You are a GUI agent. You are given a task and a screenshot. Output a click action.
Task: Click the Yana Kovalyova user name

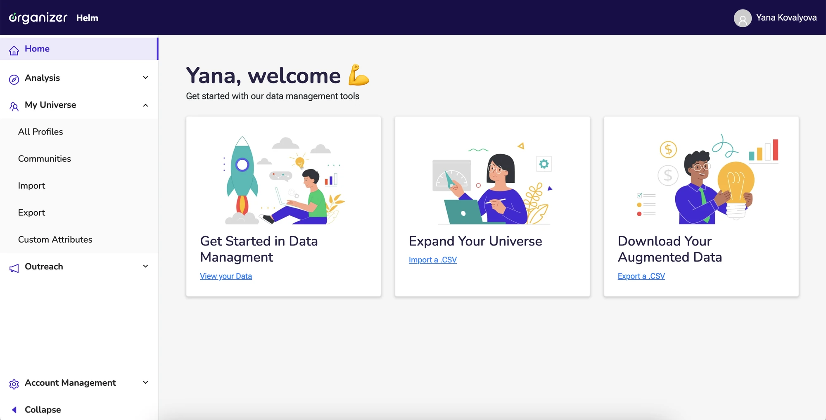pyautogui.click(x=786, y=17)
